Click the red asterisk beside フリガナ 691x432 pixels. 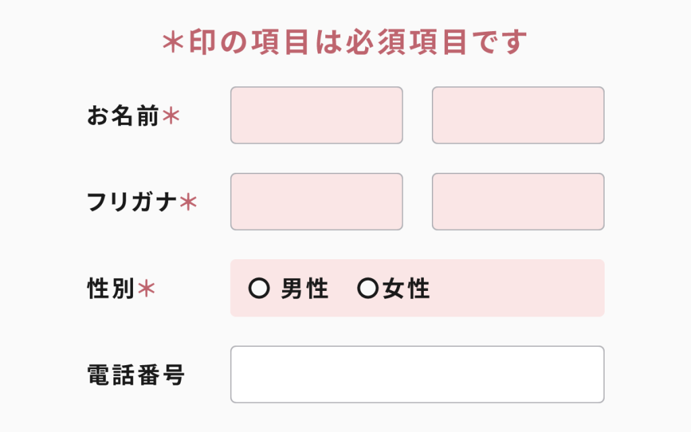[x=188, y=202]
